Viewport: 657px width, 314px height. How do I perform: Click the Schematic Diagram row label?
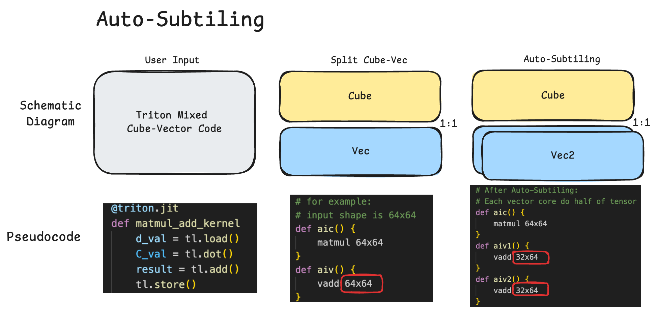(51, 113)
